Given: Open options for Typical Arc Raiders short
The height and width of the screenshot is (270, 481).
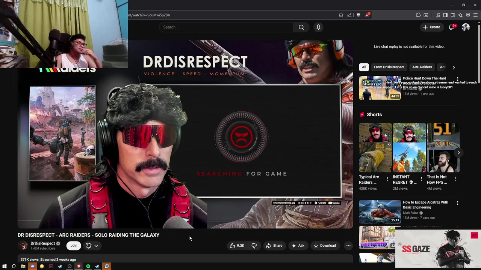Looking at the screenshot, I should point(387,179).
